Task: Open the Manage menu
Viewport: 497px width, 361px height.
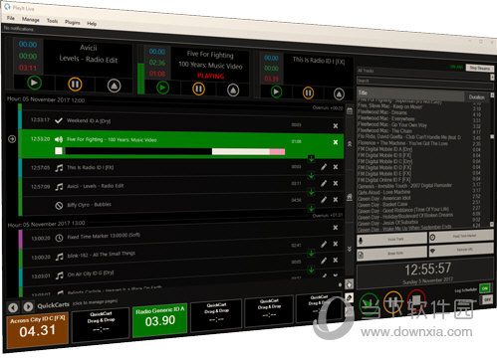Action: [31, 20]
